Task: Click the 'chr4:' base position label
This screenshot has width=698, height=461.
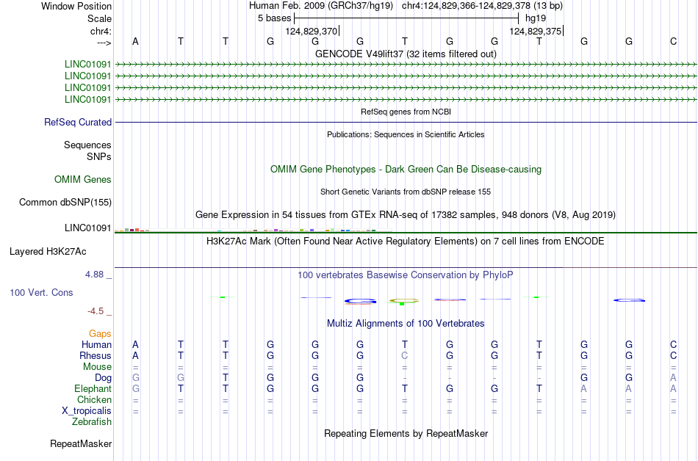Action: [101, 31]
